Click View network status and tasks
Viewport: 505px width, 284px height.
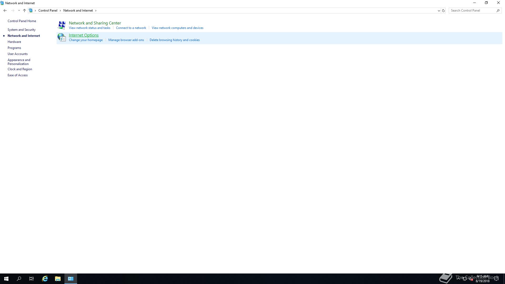(x=89, y=28)
